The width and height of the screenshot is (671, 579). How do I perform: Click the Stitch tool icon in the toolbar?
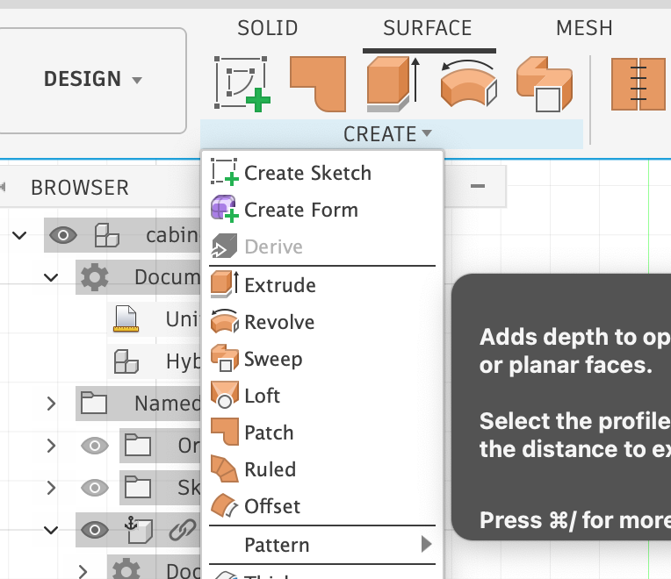[638, 84]
